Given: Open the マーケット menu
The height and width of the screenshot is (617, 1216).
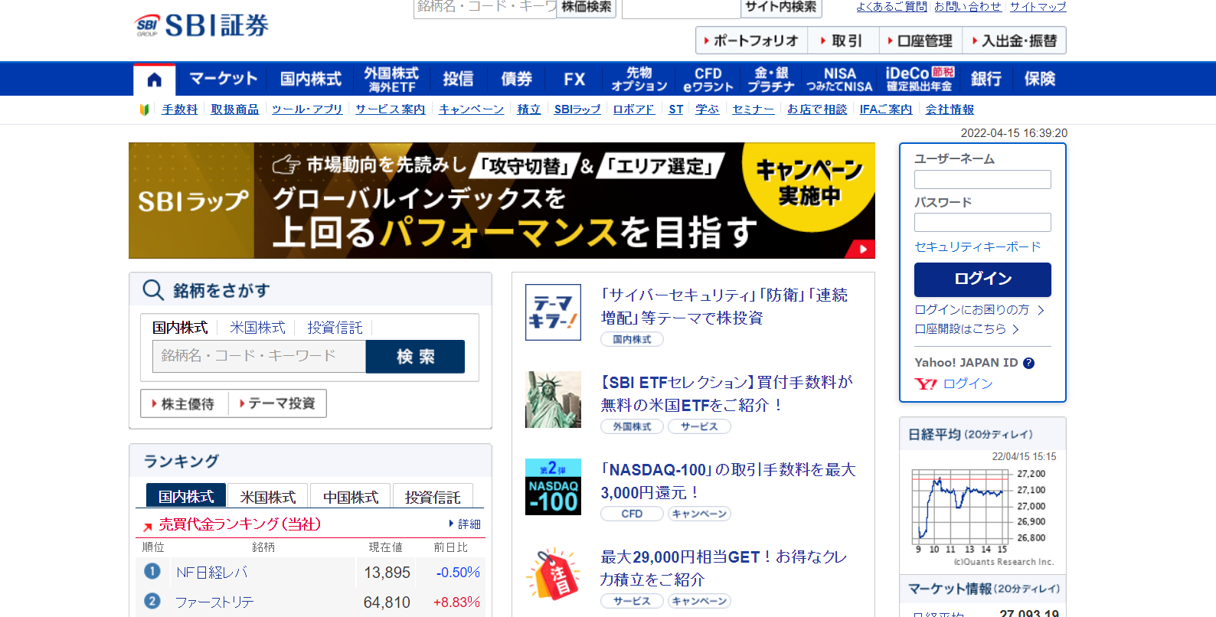Looking at the screenshot, I should (x=223, y=79).
